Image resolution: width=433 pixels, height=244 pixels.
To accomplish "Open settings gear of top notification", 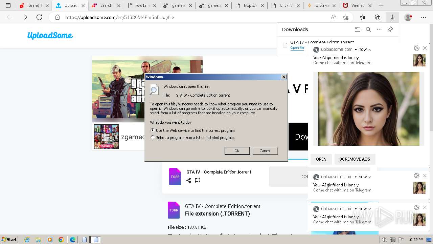I will [x=417, y=48].
